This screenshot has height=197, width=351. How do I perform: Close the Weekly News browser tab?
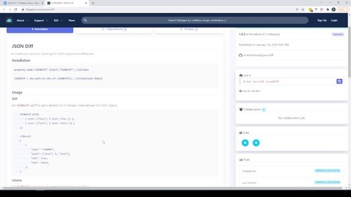tap(42, 3)
